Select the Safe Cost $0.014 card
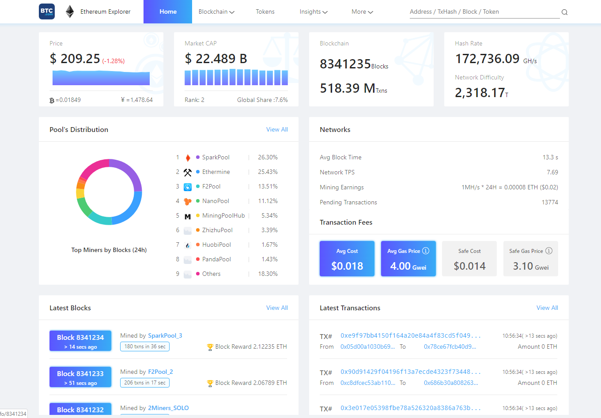Screen dimensions: 601x418 [x=469, y=259]
